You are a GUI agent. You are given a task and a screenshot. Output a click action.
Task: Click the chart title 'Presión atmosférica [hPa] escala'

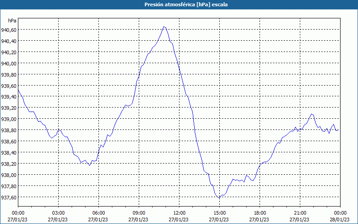[x=186, y=4]
